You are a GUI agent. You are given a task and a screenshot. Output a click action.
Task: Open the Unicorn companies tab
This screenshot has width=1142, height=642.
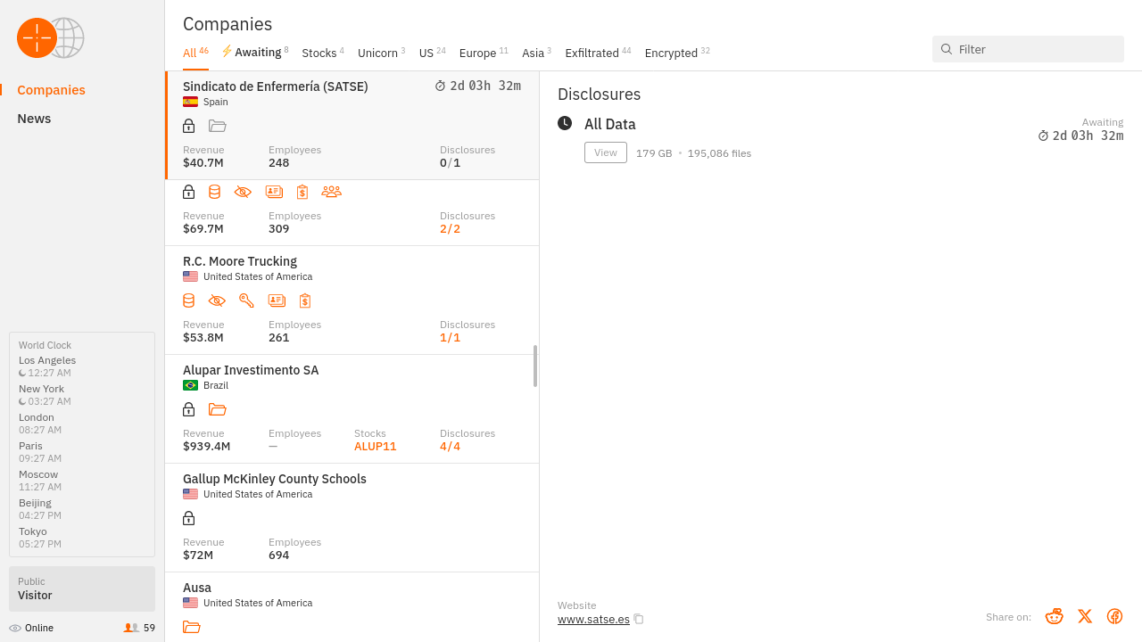[377, 53]
